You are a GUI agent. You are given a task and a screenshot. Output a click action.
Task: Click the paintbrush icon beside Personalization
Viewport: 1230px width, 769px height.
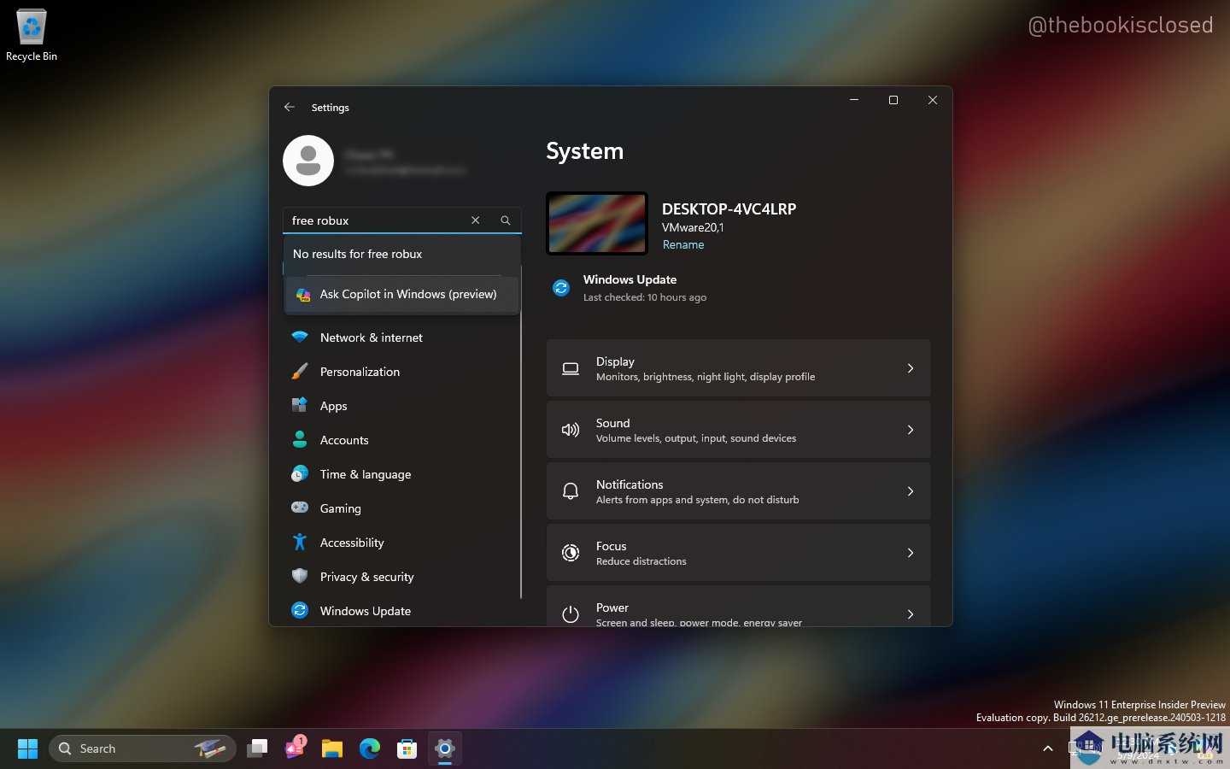tap(300, 371)
